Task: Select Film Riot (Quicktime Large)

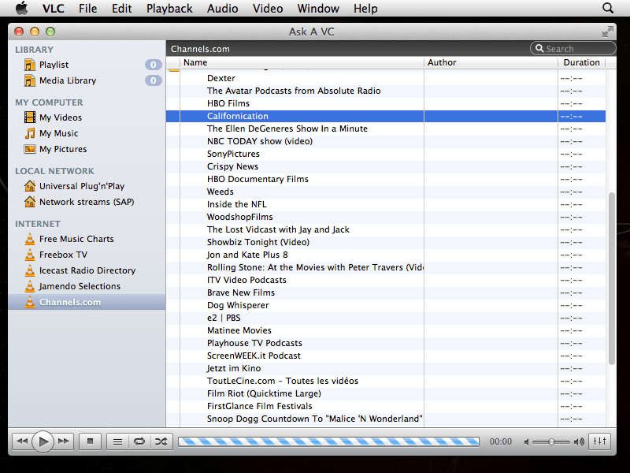Action: [386, 393]
